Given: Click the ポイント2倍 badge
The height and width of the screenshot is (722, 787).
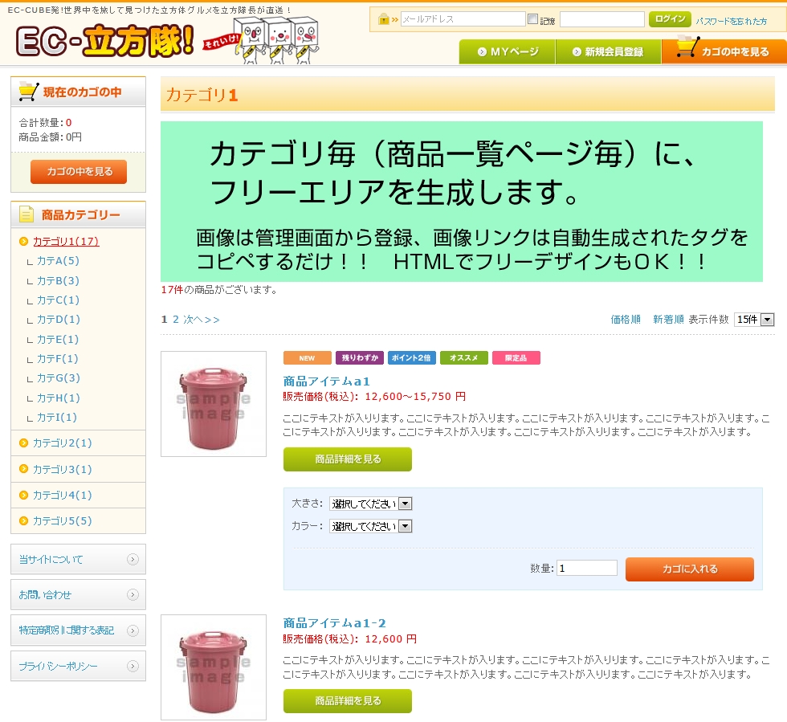Looking at the screenshot, I should click(413, 358).
